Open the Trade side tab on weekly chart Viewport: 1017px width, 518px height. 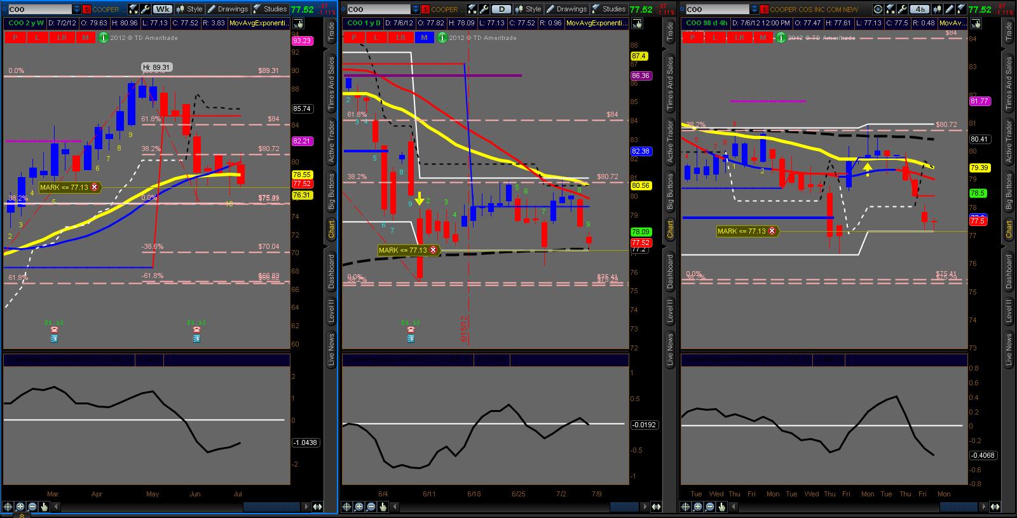point(331,33)
